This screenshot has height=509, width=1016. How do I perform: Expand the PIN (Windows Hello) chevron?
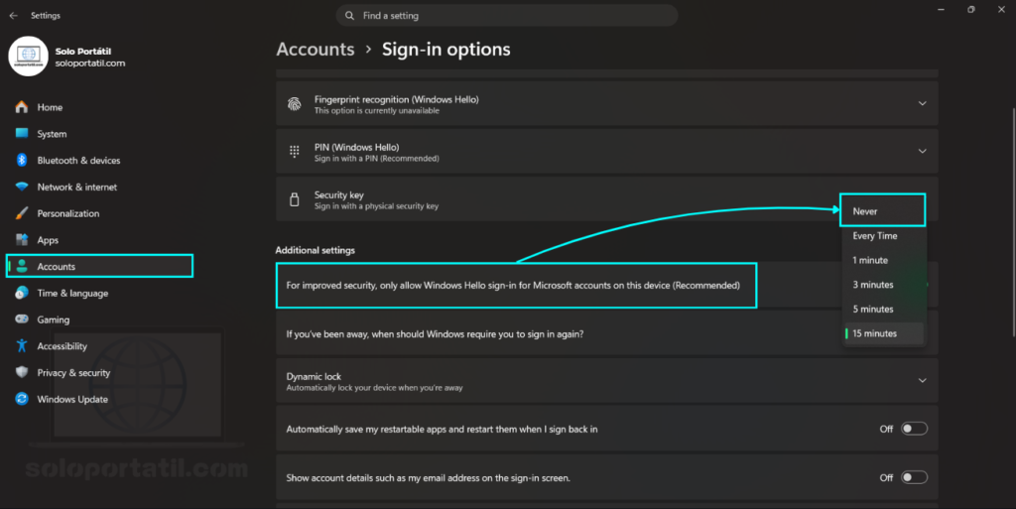(x=922, y=152)
